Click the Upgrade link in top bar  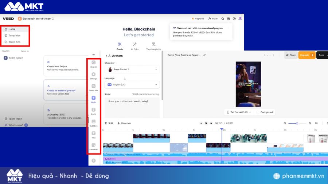pos(198,19)
